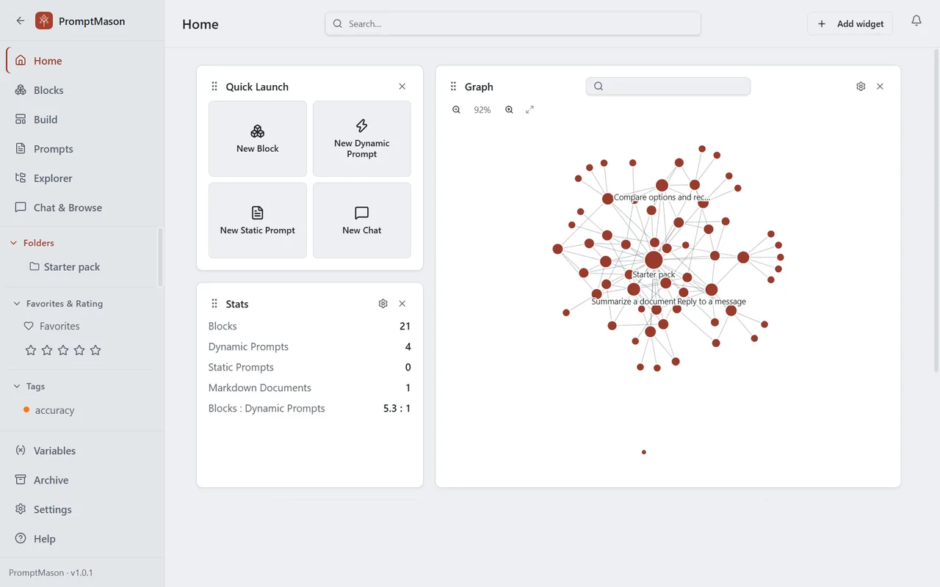Viewport: 940px width, 587px height.
Task: Click the Add widget button
Action: (x=850, y=23)
